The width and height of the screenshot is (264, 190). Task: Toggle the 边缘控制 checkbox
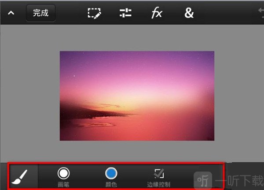[159, 173]
